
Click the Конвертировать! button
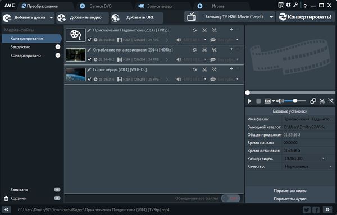point(305,17)
